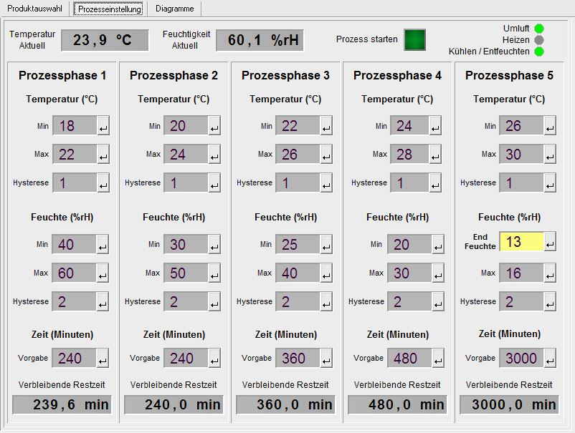Click the yellow End Feuchte field
Image resolution: width=575 pixels, height=433 pixels.
[x=521, y=242]
